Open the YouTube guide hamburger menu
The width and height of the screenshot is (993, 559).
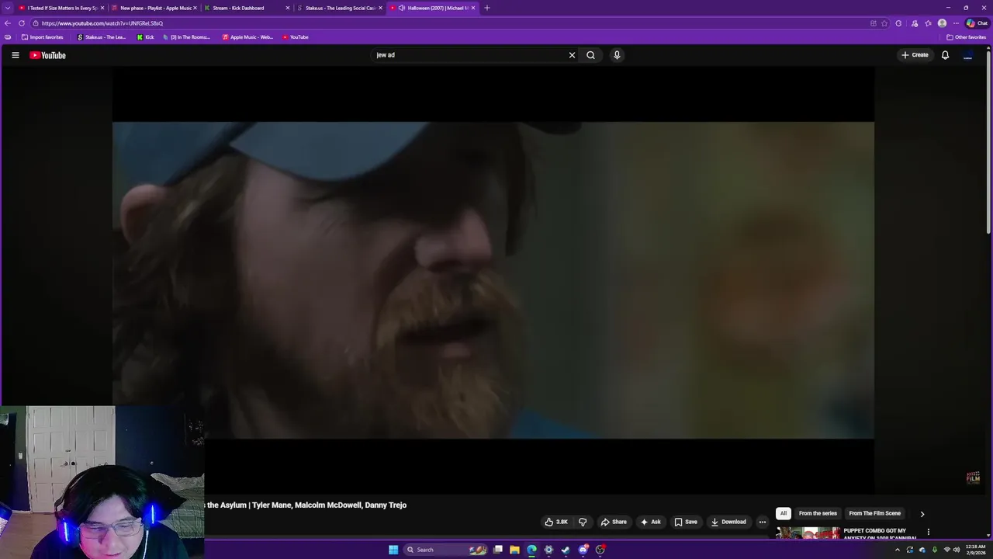[15, 55]
